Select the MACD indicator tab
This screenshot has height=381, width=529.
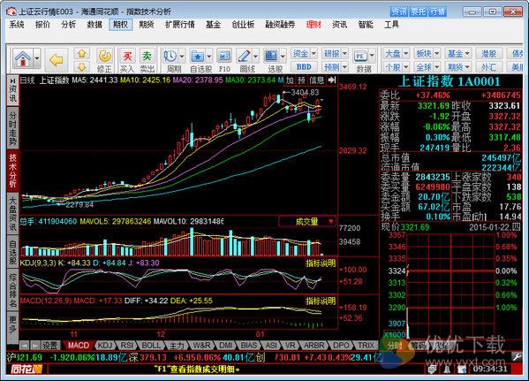(x=79, y=346)
